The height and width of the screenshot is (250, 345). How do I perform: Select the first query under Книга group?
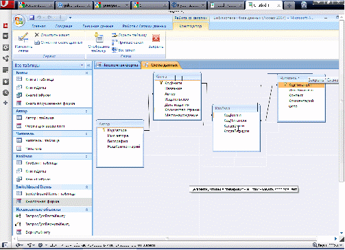click(53, 88)
